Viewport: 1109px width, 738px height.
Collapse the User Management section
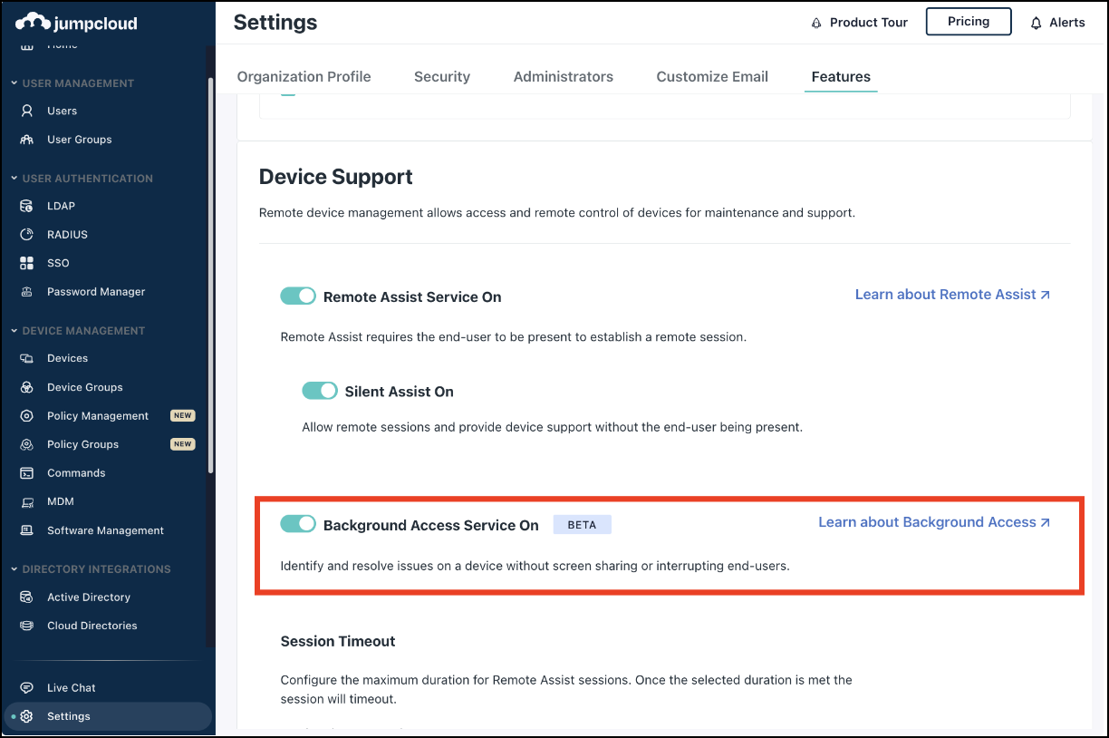point(14,83)
